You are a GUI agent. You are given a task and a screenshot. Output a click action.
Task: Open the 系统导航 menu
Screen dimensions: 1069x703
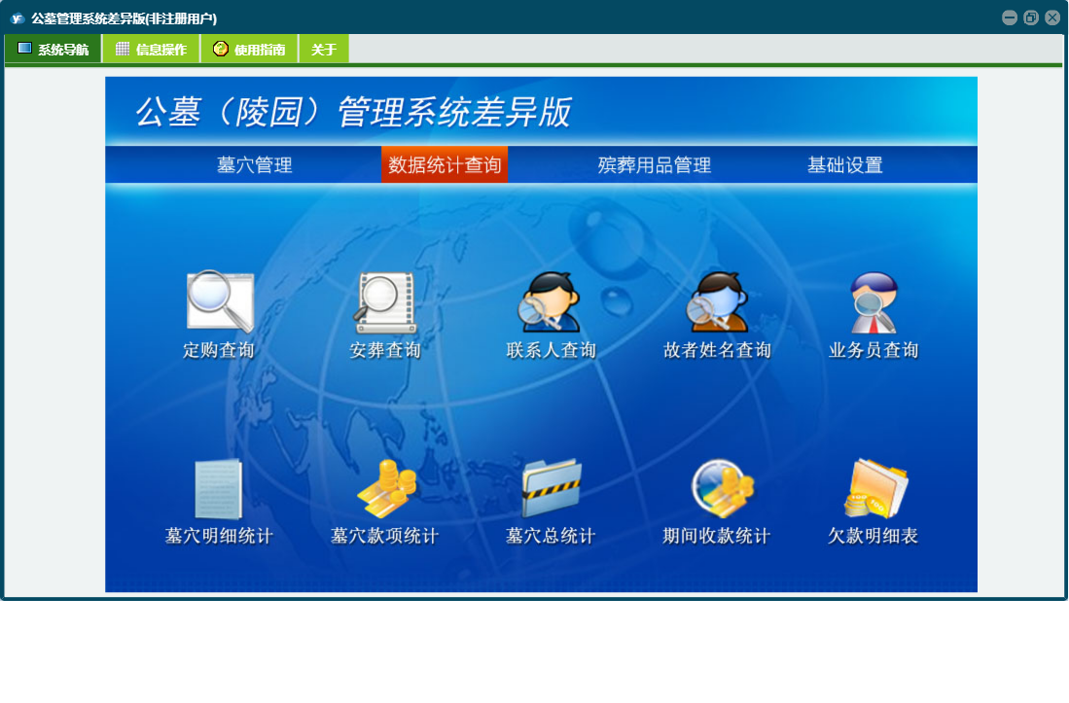[53, 50]
